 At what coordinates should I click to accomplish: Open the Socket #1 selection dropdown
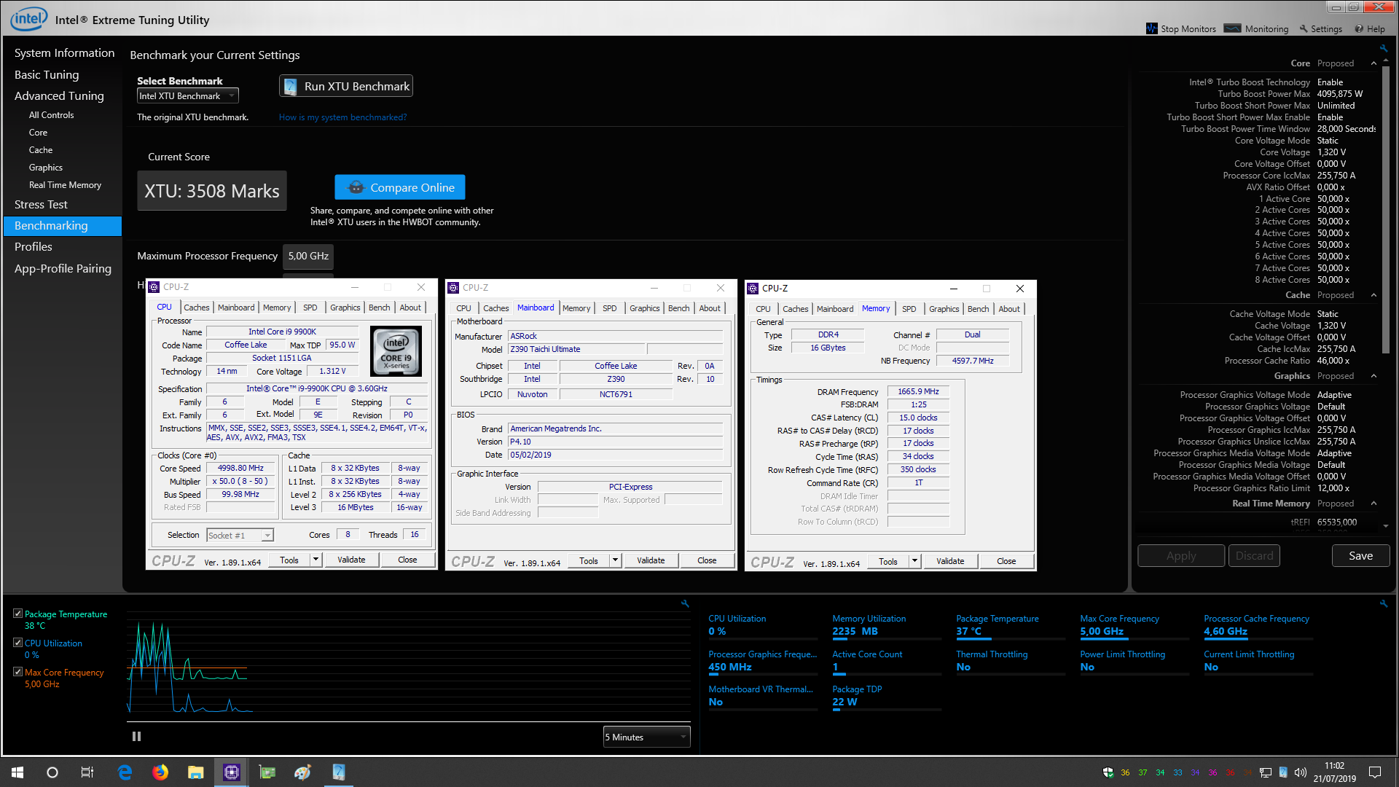pyautogui.click(x=240, y=536)
